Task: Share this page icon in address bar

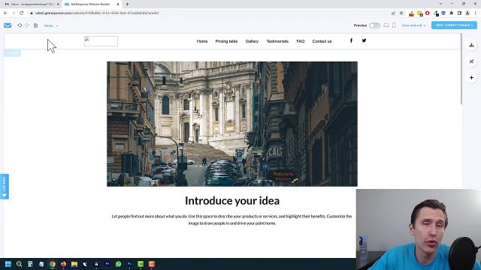Action: click(393, 13)
